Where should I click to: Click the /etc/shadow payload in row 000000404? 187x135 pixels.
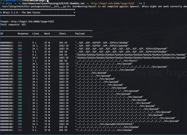[104, 130]
